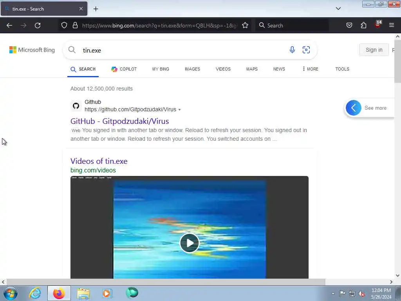Image resolution: width=401 pixels, height=301 pixels.
Task: Click the vertical scrollbar up arrow
Action: pos(397,36)
